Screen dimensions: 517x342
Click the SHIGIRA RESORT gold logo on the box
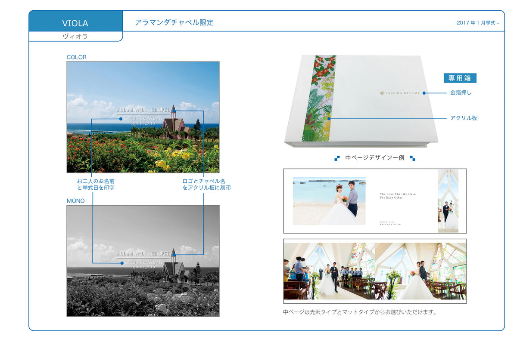coord(400,93)
